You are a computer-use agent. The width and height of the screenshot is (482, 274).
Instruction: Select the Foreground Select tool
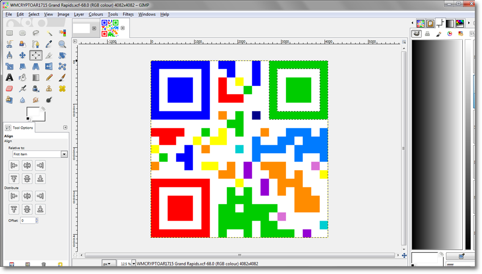coord(22,44)
